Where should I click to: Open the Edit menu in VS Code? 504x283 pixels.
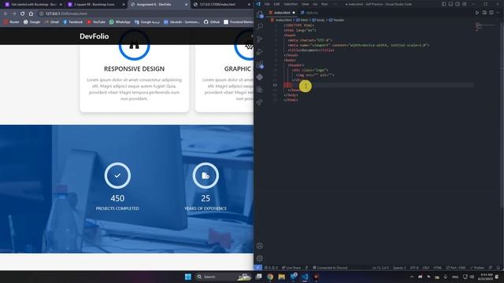276,4
